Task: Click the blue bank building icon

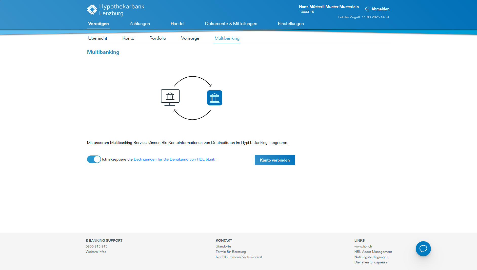Action: point(214,98)
